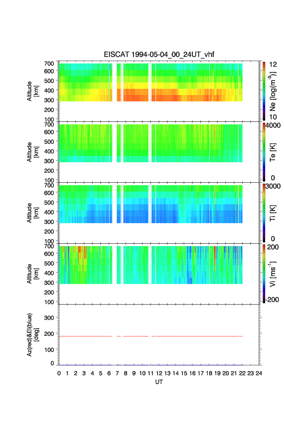Click the Ne electron density color bar
Viewport: 284px width, 426px height.
(264, 91)
